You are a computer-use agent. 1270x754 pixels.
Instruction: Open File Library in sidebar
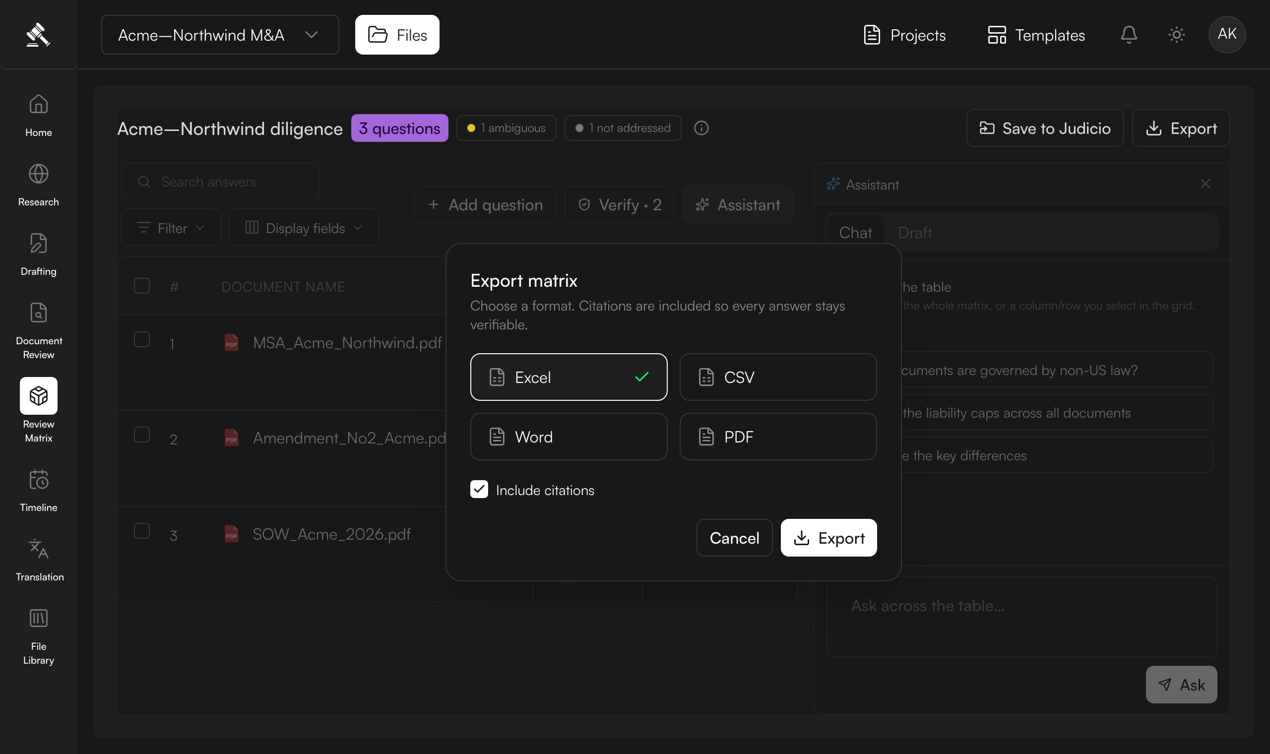(x=39, y=636)
